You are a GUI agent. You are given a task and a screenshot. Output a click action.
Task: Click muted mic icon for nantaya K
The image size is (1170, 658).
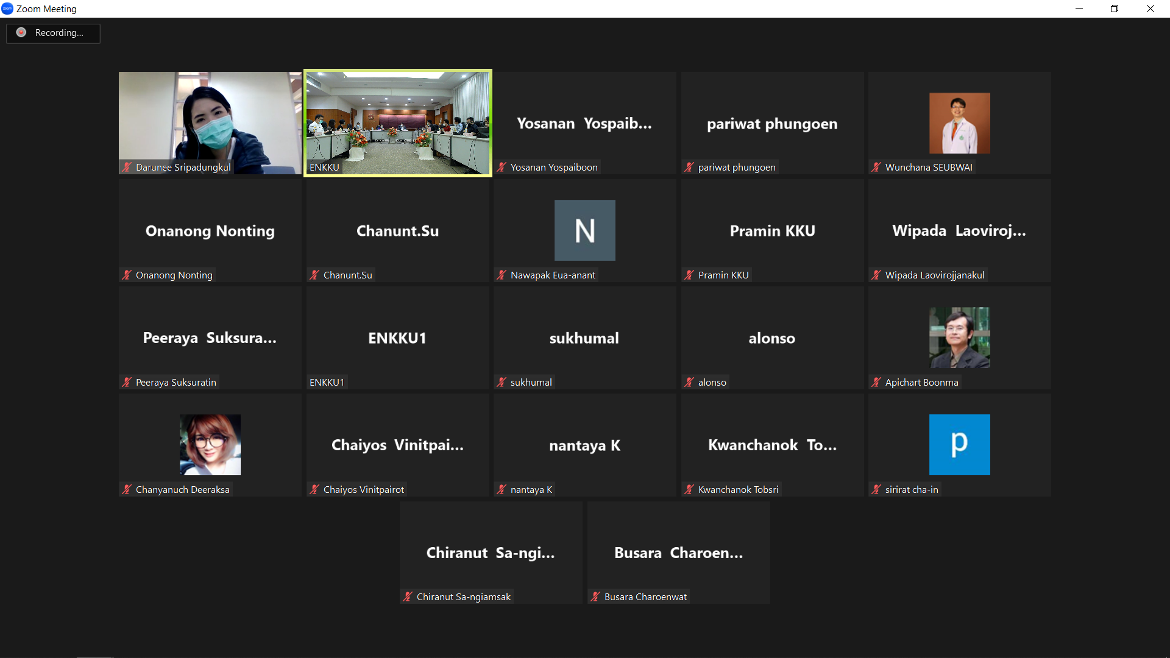click(502, 489)
